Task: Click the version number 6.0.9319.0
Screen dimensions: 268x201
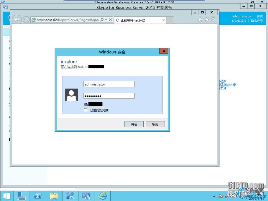Action: pyautogui.click(x=239, y=21)
